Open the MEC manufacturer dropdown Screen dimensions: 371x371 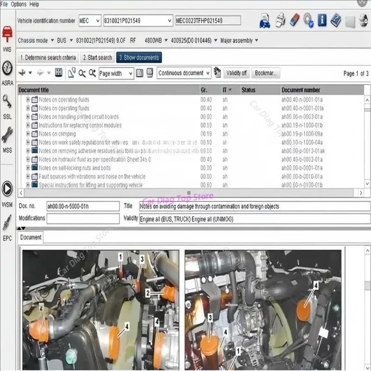(x=90, y=20)
